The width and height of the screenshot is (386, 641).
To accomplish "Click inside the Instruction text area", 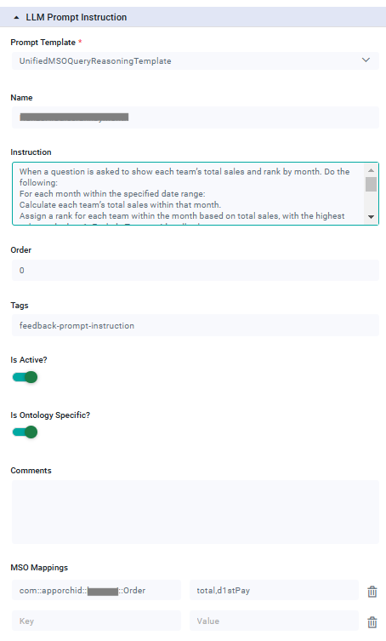I will pos(189,193).
